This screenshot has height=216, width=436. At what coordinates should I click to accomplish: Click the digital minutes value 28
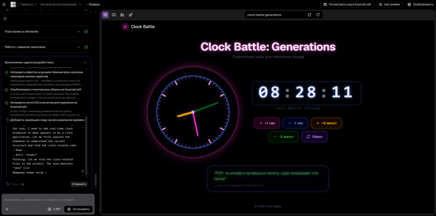pos(306,93)
